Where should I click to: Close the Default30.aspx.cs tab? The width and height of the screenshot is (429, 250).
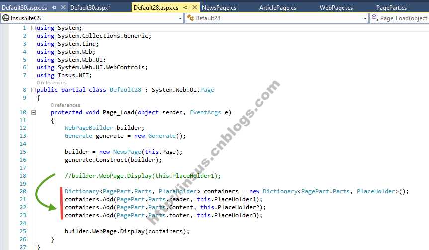click(63, 7)
